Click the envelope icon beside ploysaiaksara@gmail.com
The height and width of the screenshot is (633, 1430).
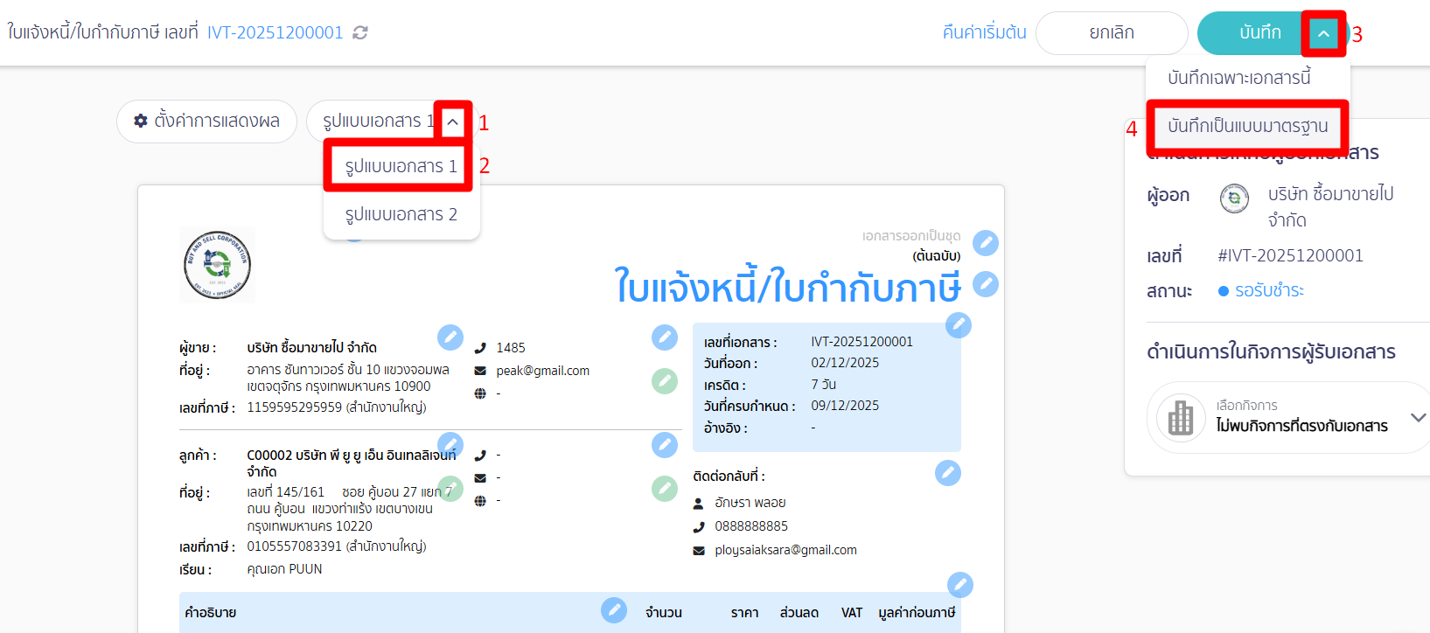[699, 551]
